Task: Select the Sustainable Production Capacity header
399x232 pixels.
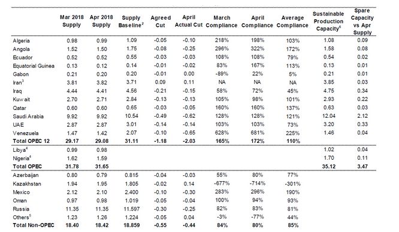Action: tap(328, 22)
